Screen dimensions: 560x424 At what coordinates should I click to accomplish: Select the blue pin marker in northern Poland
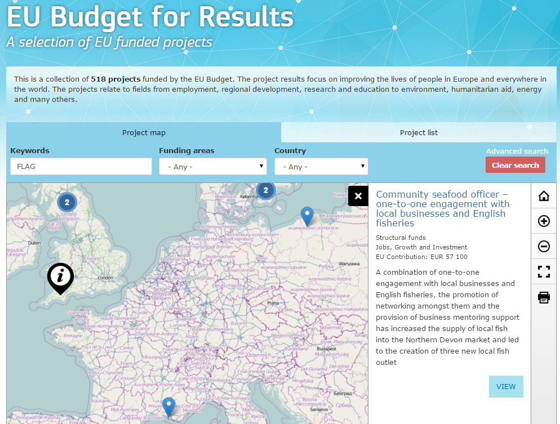[x=307, y=216]
